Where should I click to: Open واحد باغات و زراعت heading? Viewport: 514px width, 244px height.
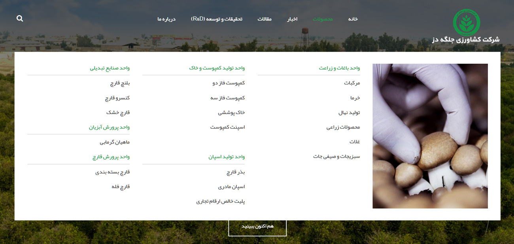tap(339, 68)
